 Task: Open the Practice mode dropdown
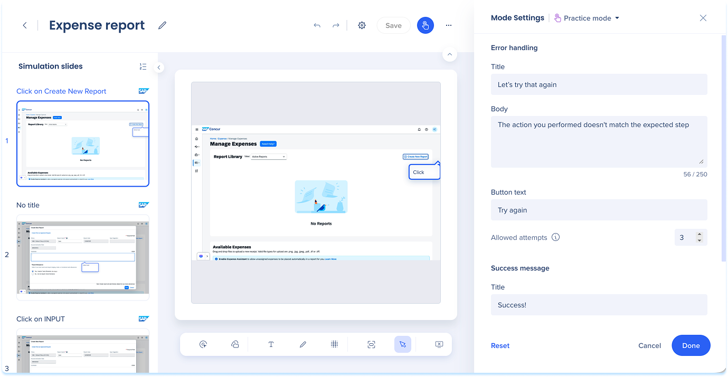pyautogui.click(x=587, y=18)
